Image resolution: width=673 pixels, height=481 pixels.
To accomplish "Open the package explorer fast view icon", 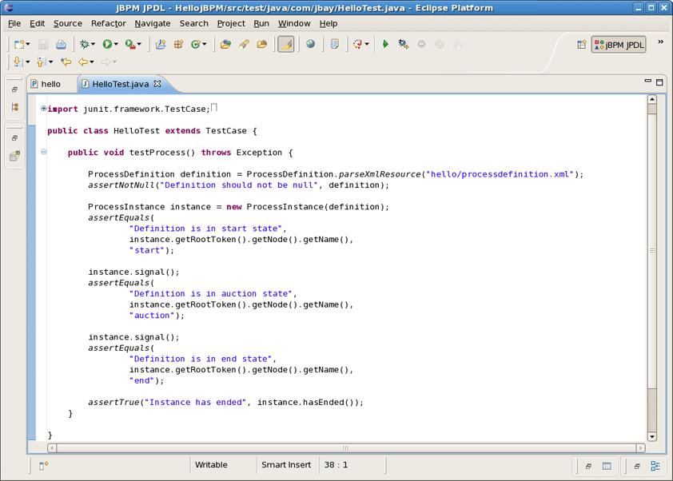I will pos(14,107).
